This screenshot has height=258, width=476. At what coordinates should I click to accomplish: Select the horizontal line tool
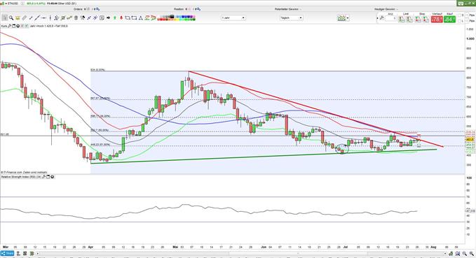[43, 18]
